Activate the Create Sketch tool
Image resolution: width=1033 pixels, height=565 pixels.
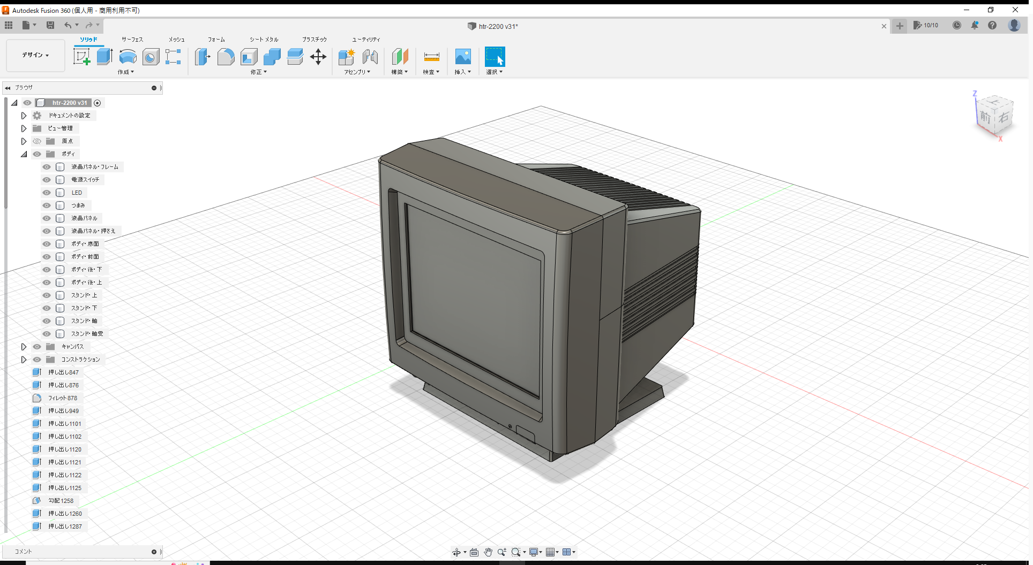(82, 56)
